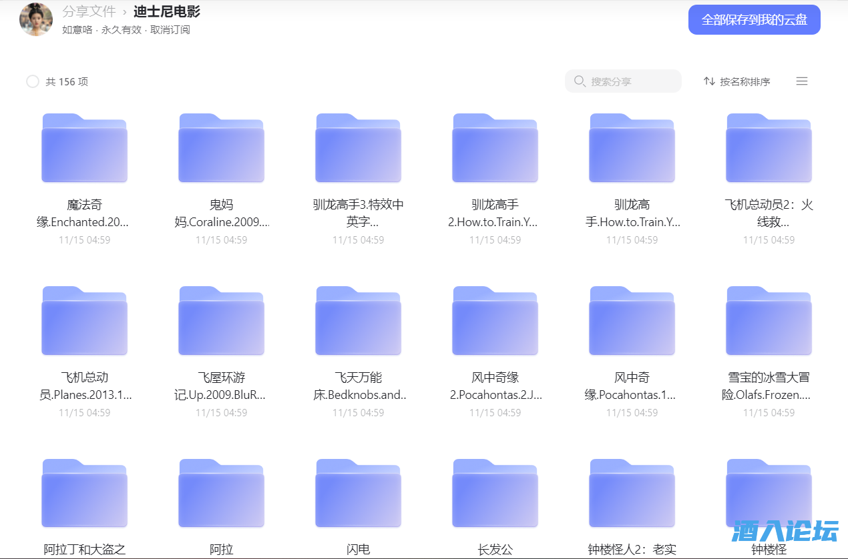This screenshot has width=848, height=559.
Task: Open the 风中奇缘2 Pocahontas folder
Action: [495, 320]
